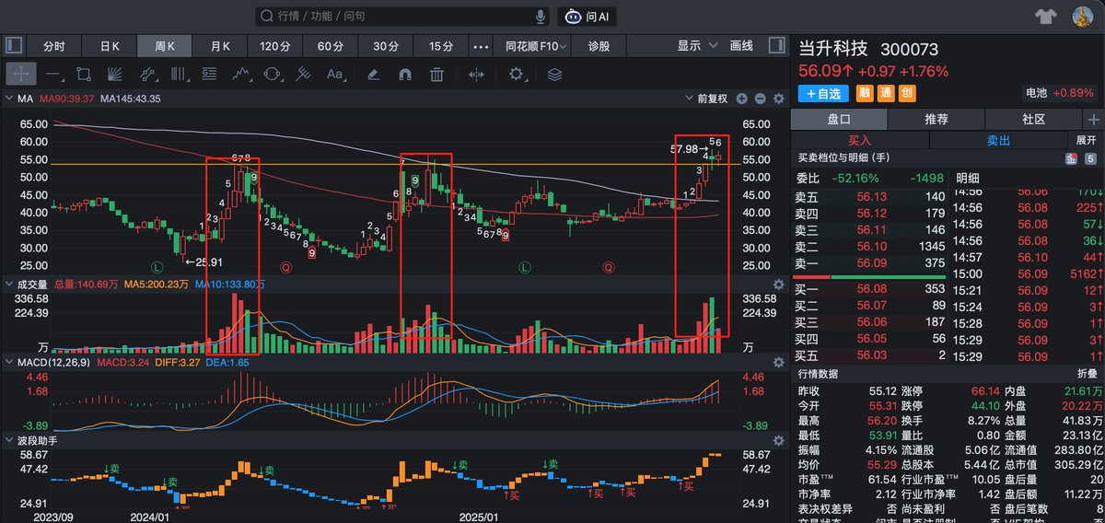The height and width of the screenshot is (523, 1105).
Task: Click 折叠 to collapse 行情数据 section
Action: pos(1088,374)
